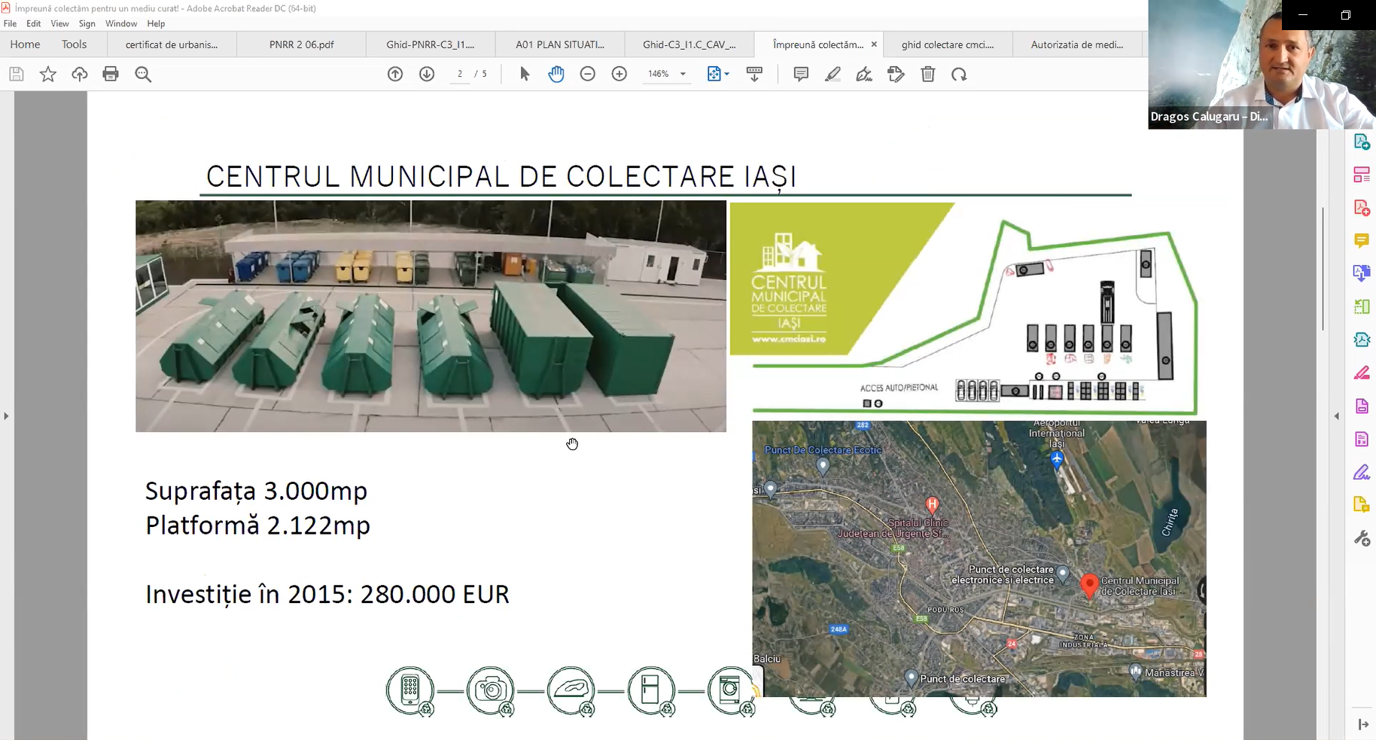Click the cloud upload icon
This screenshot has height=740, width=1376.
pyautogui.click(x=80, y=74)
